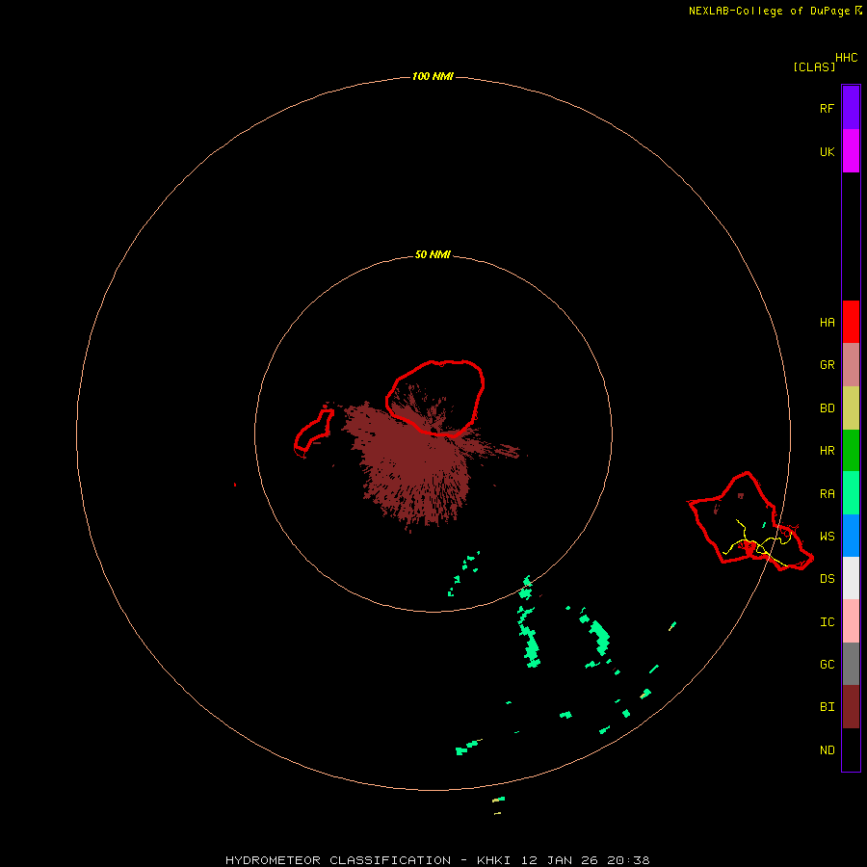Click the 50 NMI range ring label
The image size is (867, 867).
(433, 254)
